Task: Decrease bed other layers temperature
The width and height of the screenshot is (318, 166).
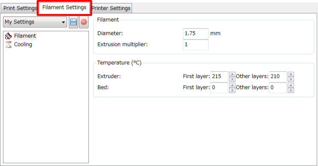Action: tap(291, 90)
